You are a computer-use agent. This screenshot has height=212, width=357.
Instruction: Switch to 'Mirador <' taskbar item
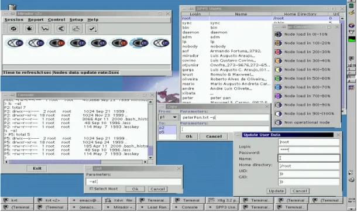(x=119, y=207)
